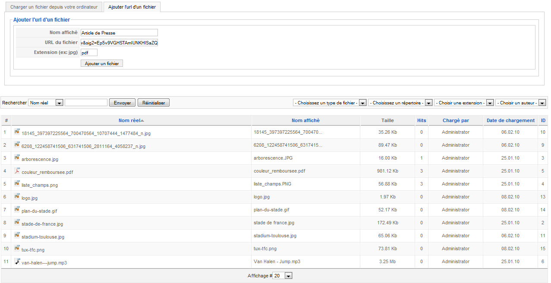Viewport: 551px width, 283px height.
Task: Switch to 'Charger un fichier depuis votre ordinateur' tab
Action: [x=54, y=7]
